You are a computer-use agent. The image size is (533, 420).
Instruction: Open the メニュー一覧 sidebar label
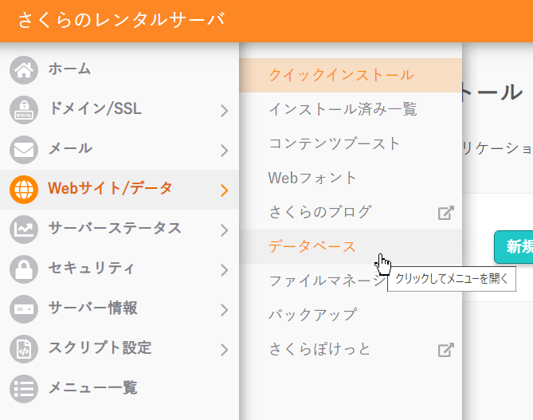[x=92, y=387]
